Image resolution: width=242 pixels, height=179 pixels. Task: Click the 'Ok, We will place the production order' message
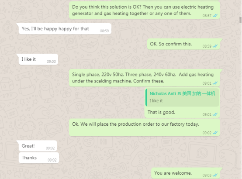click(x=144, y=127)
